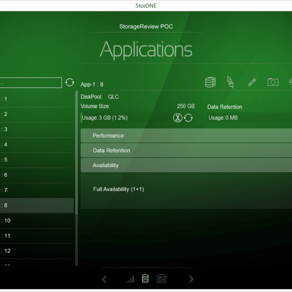Refresh the application list next to search box

(70, 82)
